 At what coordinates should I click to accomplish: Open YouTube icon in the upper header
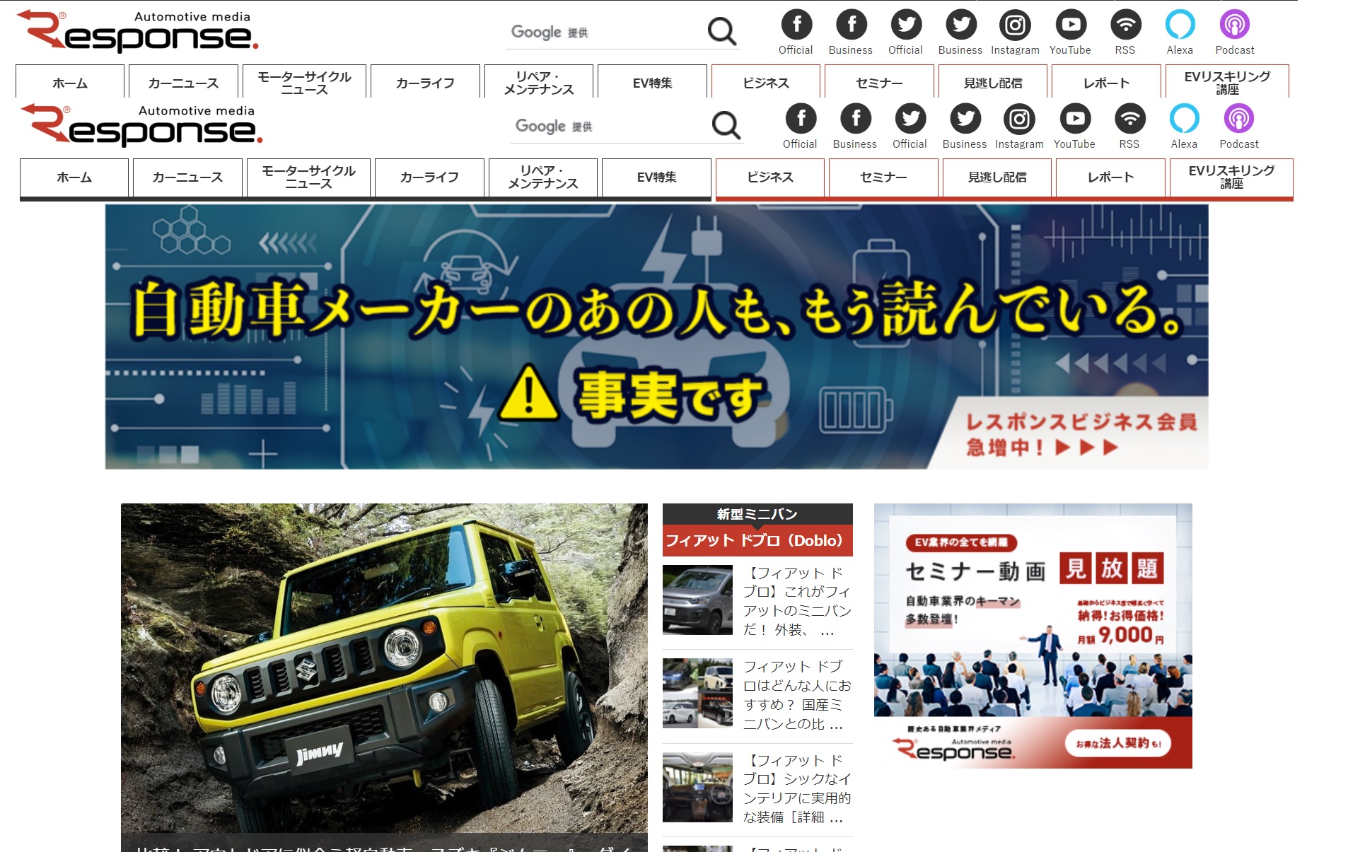pos(1071,25)
